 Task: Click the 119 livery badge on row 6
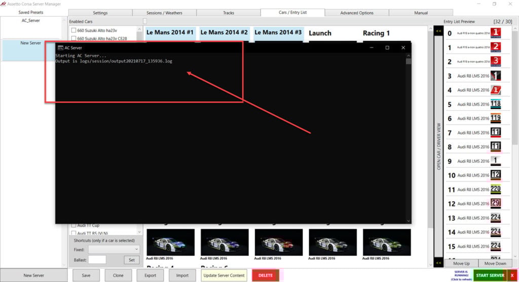[496, 118]
